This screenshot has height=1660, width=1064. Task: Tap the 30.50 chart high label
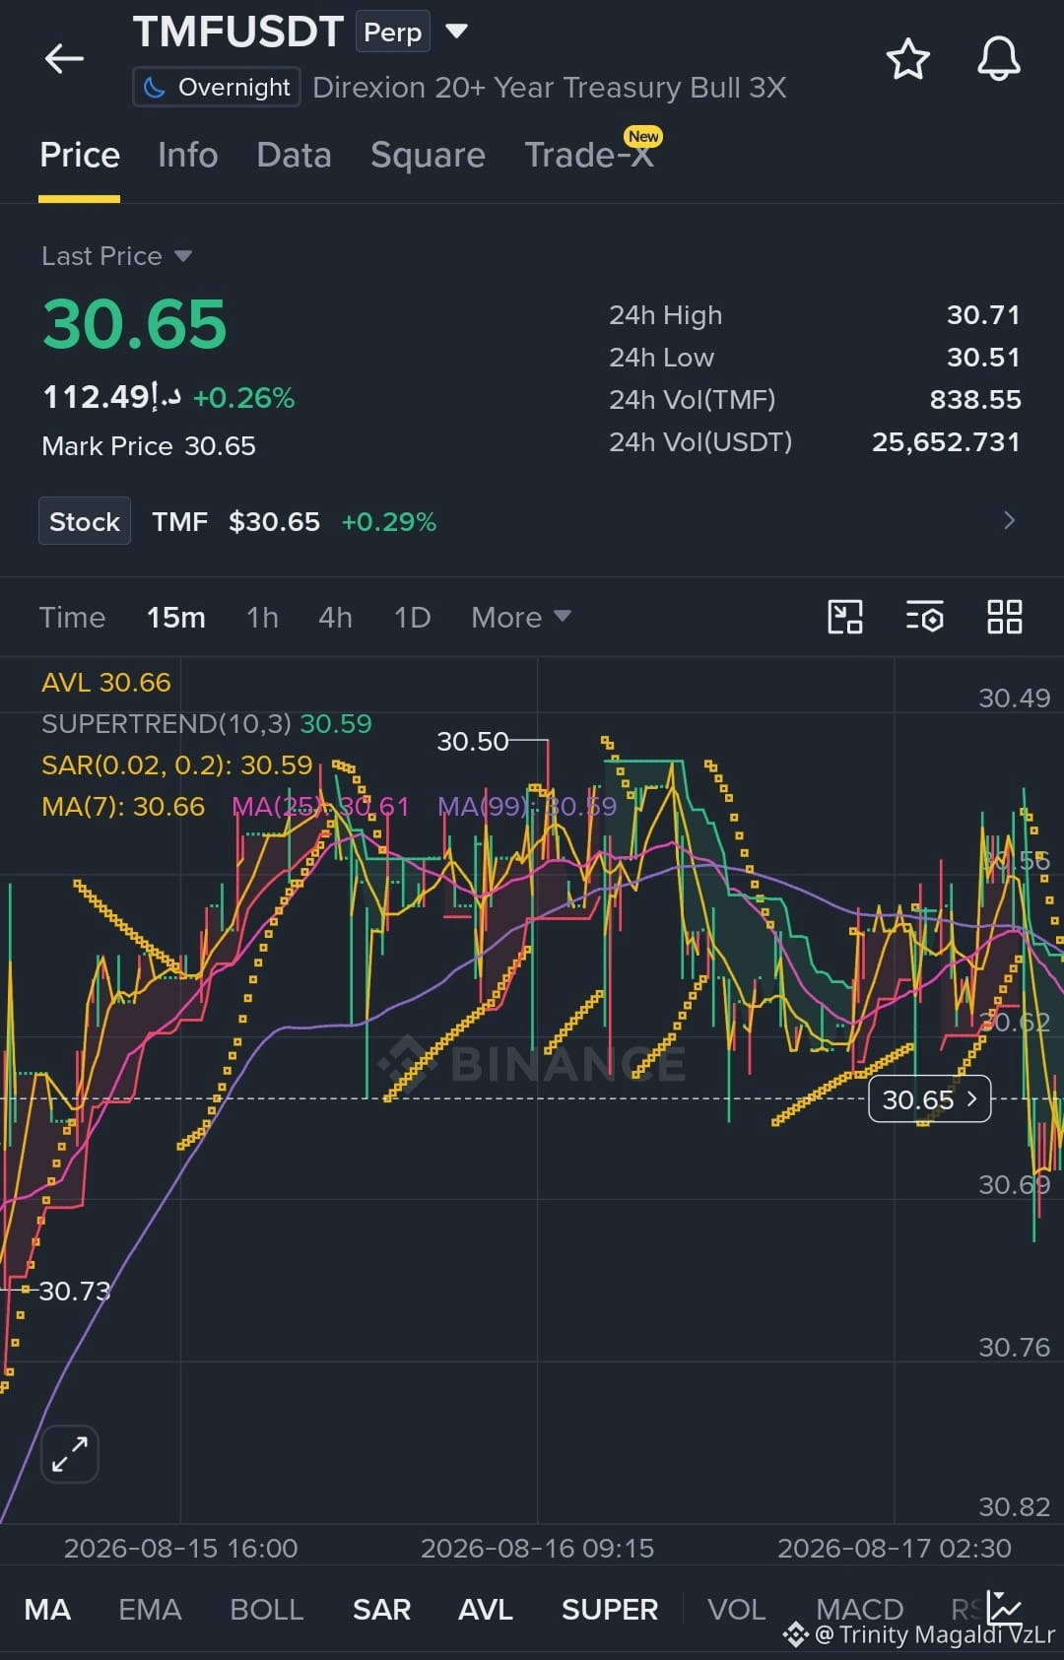click(472, 741)
